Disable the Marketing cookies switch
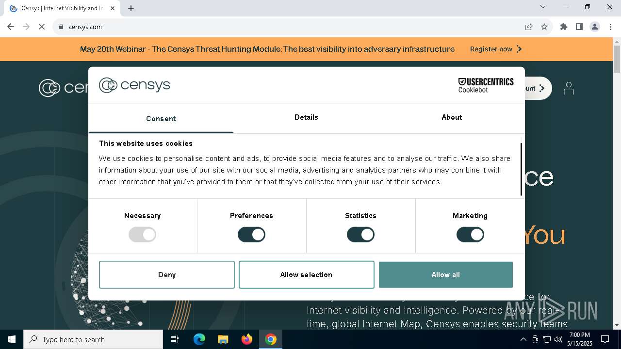 [x=470, y=235]
